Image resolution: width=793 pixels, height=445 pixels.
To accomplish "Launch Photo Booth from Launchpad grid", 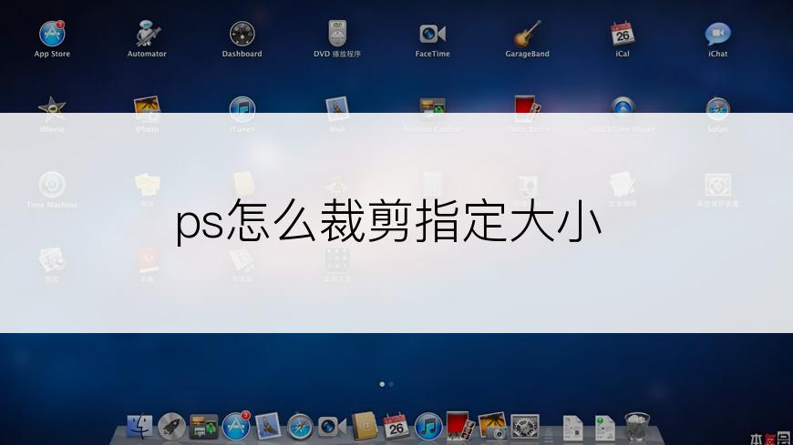I will (x=527, y=108).
